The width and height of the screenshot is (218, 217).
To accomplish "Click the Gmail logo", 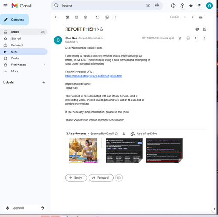I will (22, 6).
